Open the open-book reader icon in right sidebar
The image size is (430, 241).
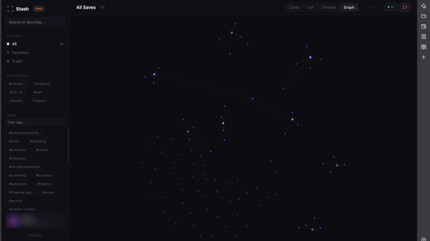tap(424, 47)
